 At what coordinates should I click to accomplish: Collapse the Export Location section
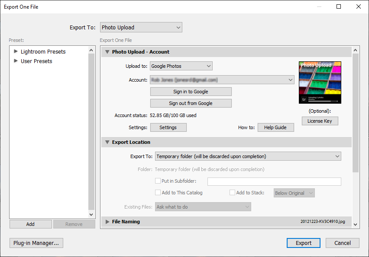[107, 142]
